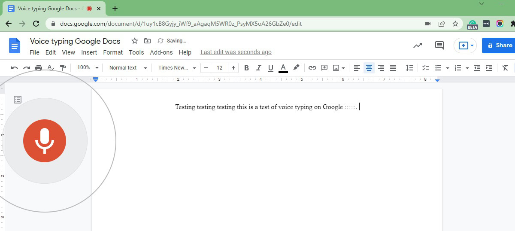Toggle bold formatting
Image resolution: width=515 pixels, height=231 pixels.
[246, 68]
